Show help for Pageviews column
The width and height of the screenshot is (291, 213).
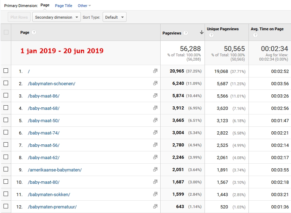(186, 33)
